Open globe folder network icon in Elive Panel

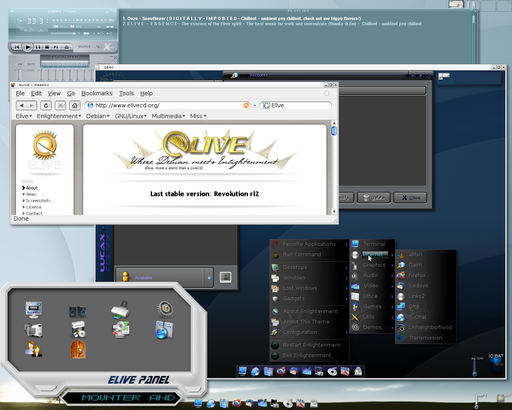tap(164, 330)
